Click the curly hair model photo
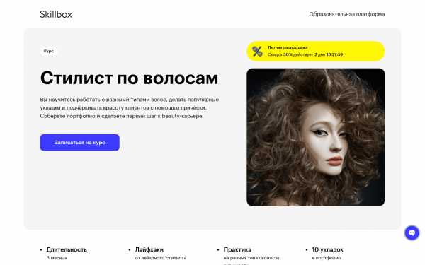 pyautogui.click(x=315, y=137)
